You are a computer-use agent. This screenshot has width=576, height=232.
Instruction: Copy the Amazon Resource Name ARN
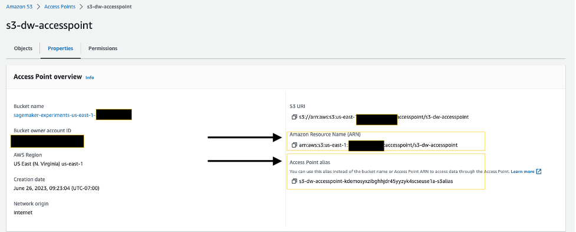click(x=294, y=145)
